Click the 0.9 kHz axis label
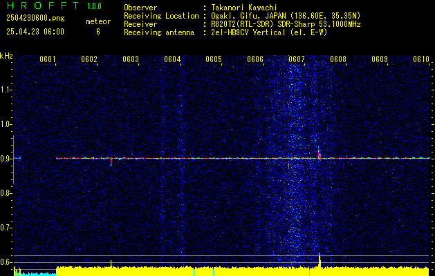 [6, 159]
